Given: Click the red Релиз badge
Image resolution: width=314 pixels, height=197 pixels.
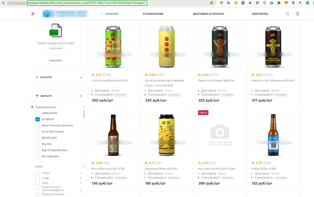Looking at the screenshot, I should [203, 113].
